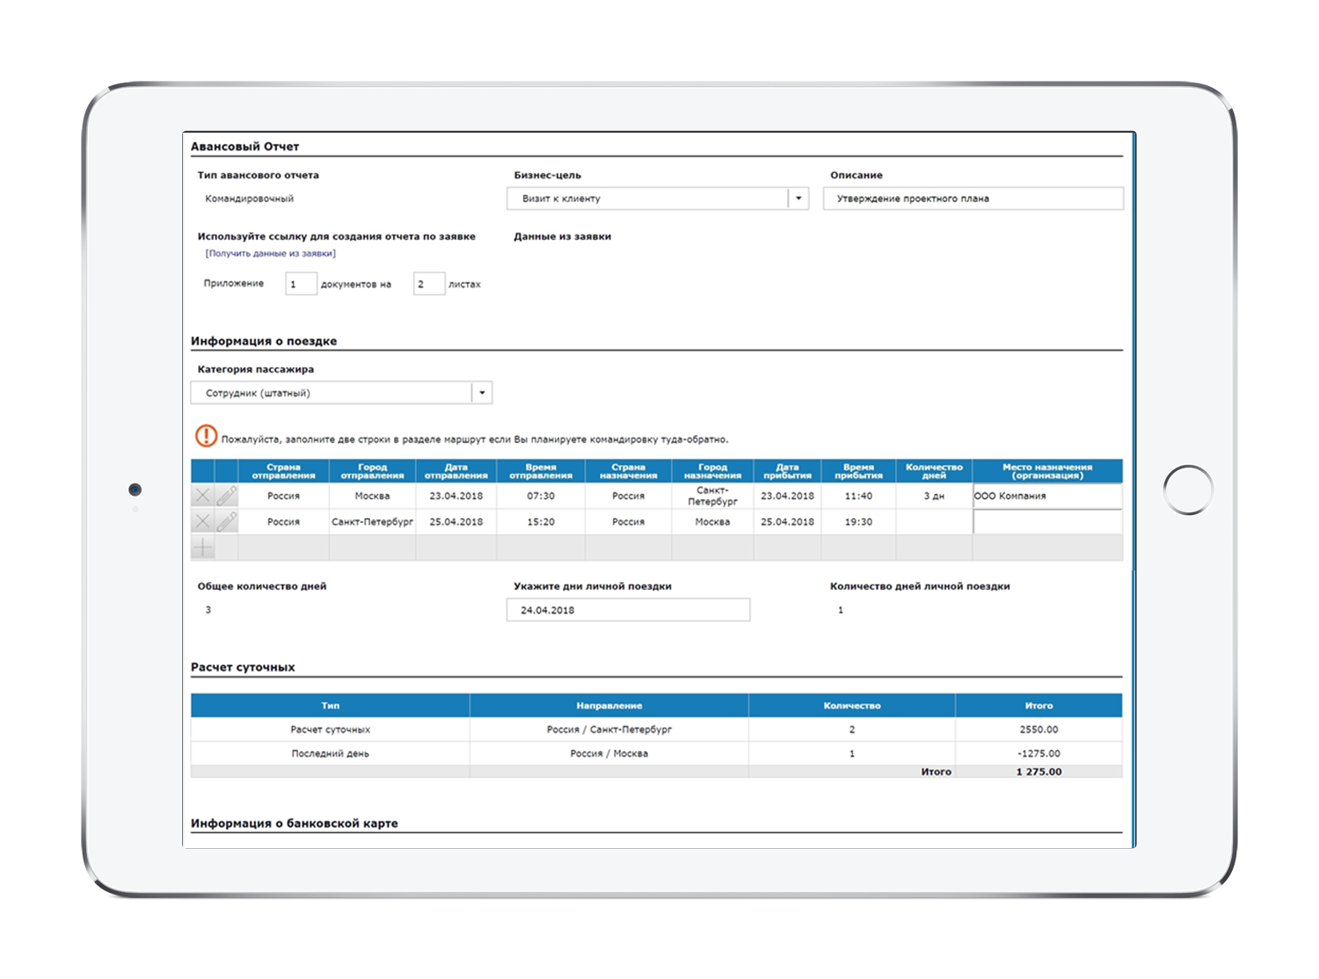
Task: Focus the attachment documents count field
Action: click(x=301, y=284)
